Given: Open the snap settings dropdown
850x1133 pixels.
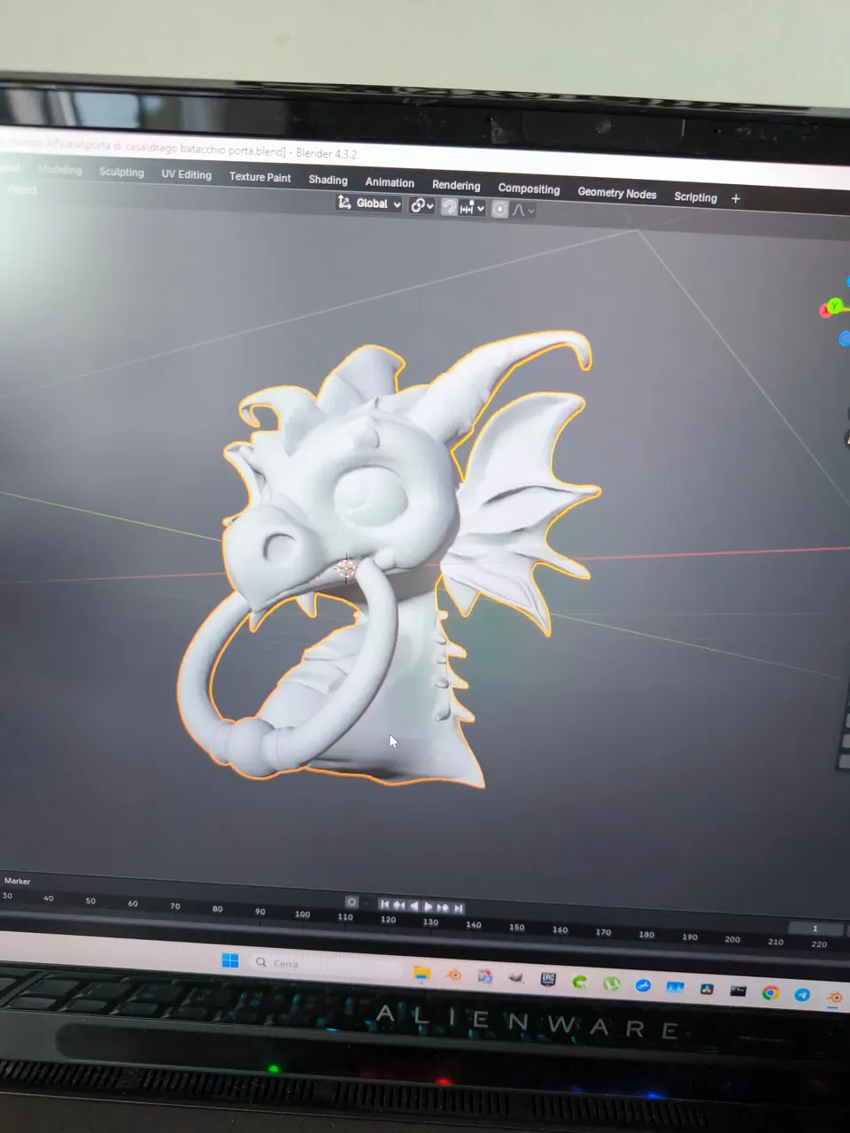Looking at the screenshot, I should [x=474, y=208].
